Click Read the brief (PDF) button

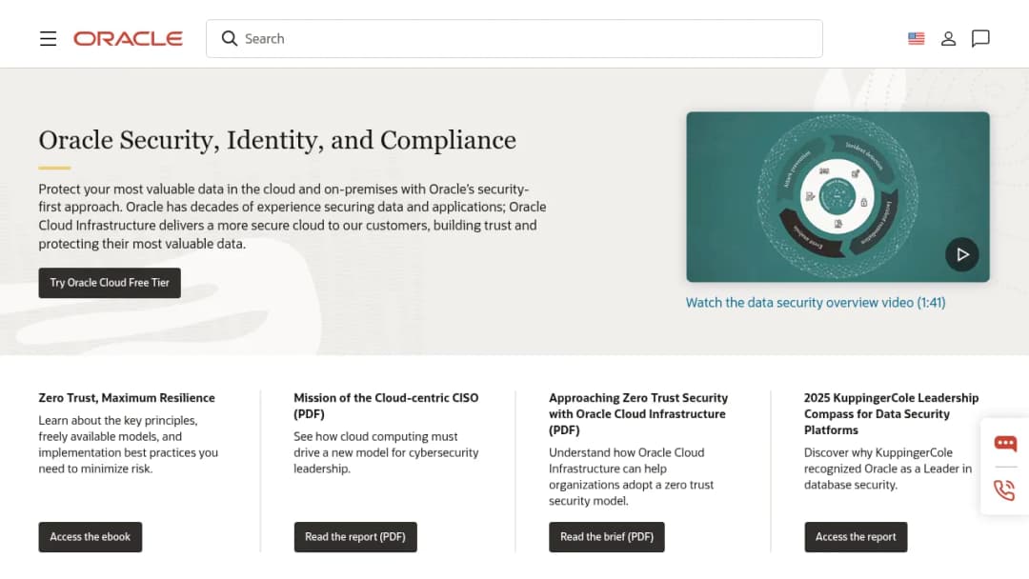pos(606,537)
